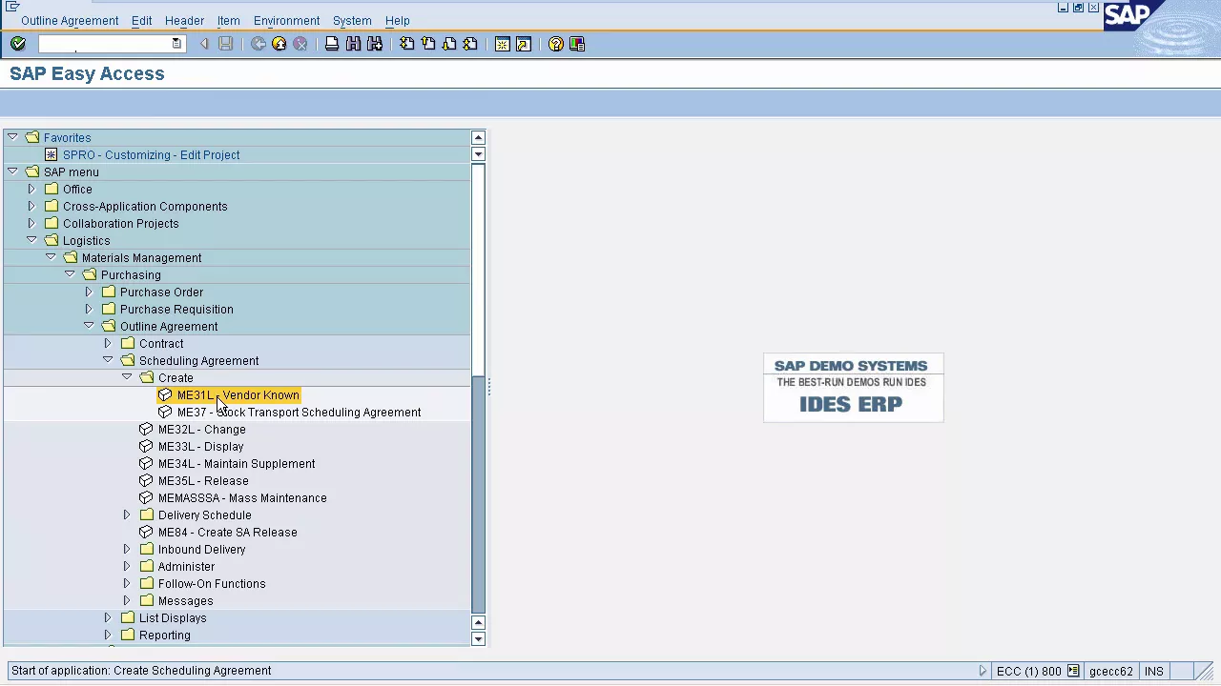Select MEMASSSA - Mass Maintenance

tap(242, 497)
